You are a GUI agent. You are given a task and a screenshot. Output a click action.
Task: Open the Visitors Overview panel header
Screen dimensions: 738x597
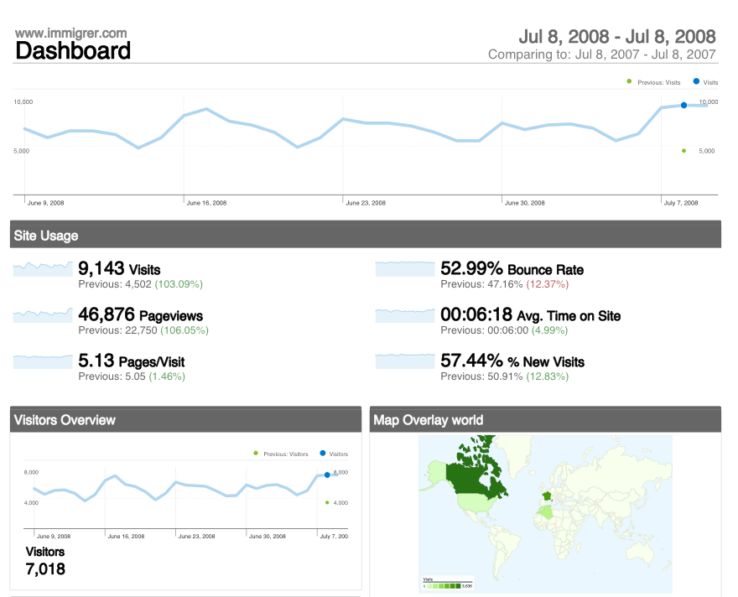pos(185,419)
